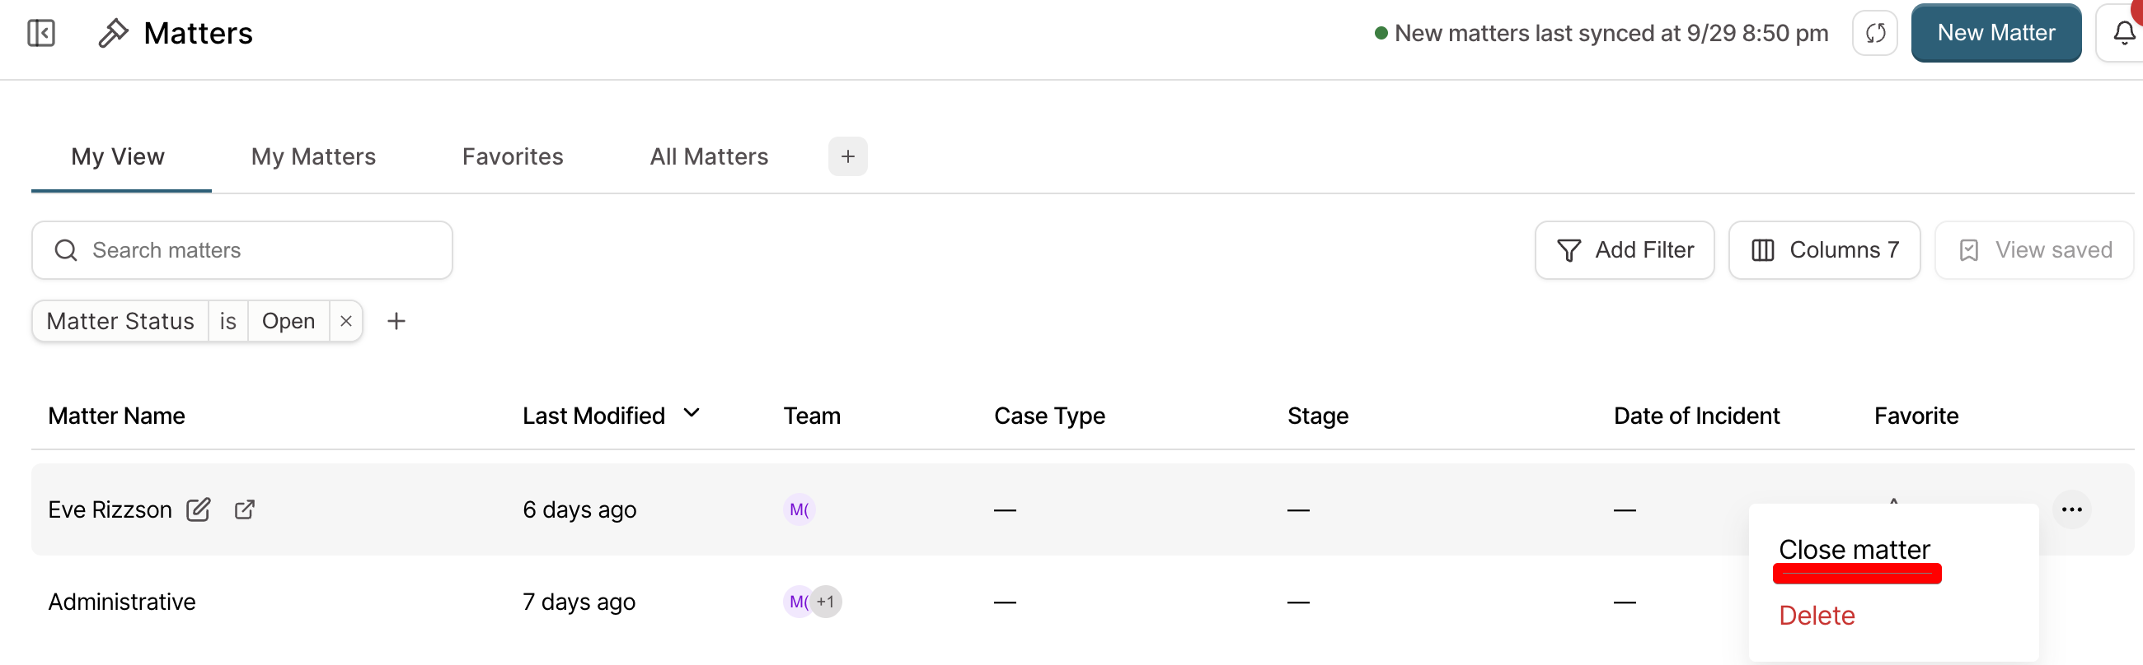
Task: Open the Open value dropdown in filter
Action: point(288,321)
